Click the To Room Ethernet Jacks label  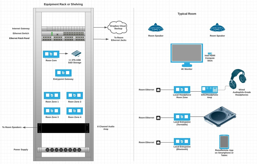point(118,39)
